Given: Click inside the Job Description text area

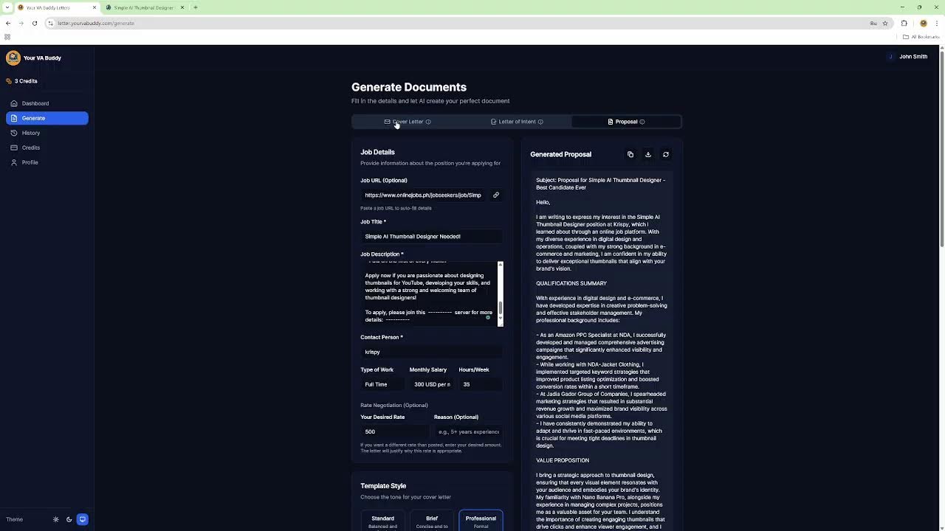Looking at the screenshot, I should [428, 294].
